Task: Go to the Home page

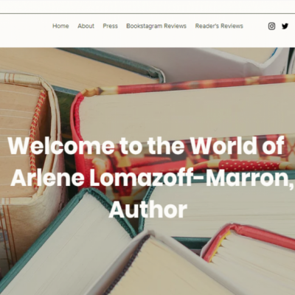Action: [60, 26]
